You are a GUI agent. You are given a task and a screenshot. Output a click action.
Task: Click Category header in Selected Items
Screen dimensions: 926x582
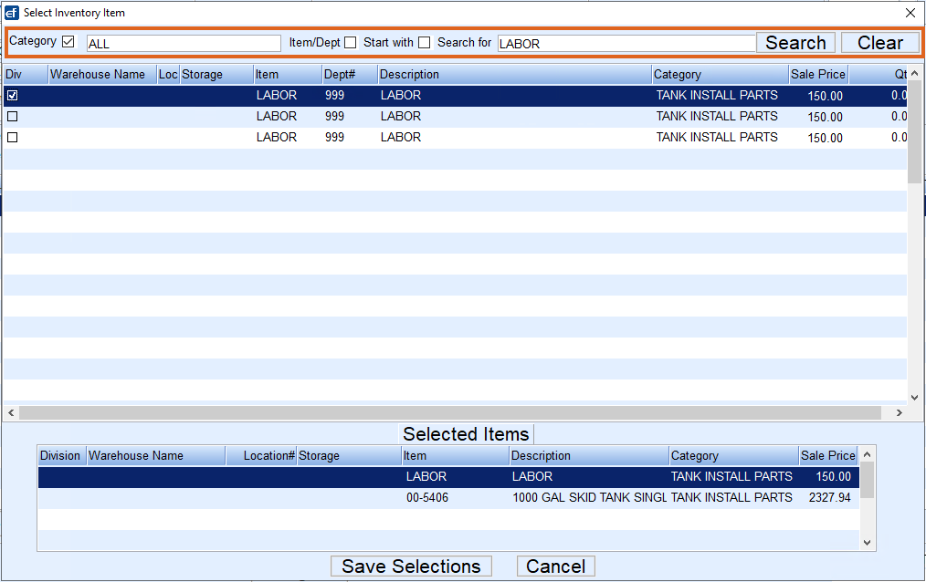pyautogui.click(x=734, y=456)
